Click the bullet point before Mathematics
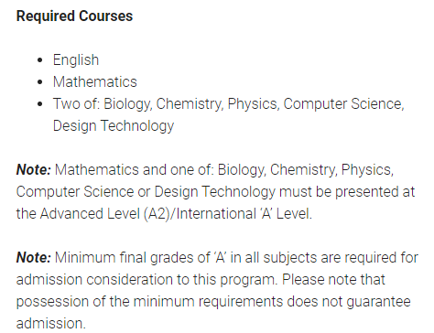 pyautogui.click(x=40, y=82)
